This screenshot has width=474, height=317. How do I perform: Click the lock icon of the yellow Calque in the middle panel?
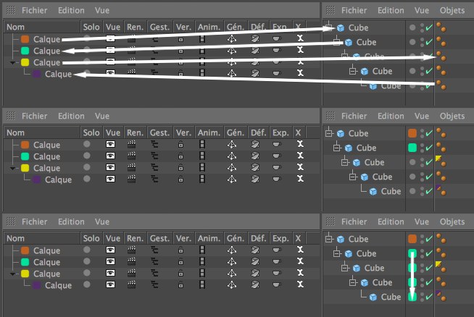tap(181, 168)
